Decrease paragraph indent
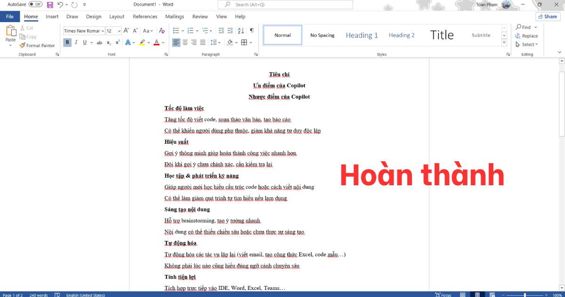 click(221, 31)
